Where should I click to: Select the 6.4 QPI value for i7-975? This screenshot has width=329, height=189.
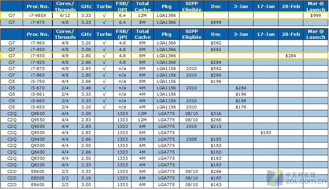point(122,22)
